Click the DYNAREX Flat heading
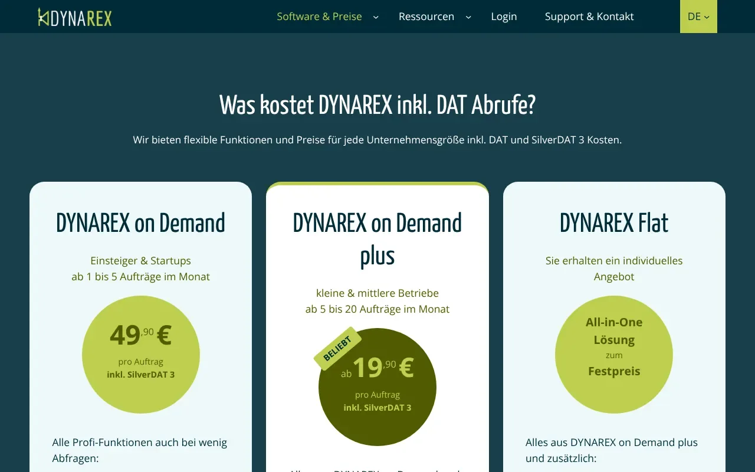This screenshot has width=755, height=472. click(x=614, y=223)
